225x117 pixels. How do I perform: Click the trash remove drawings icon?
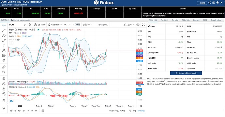[x=4, y=101]
